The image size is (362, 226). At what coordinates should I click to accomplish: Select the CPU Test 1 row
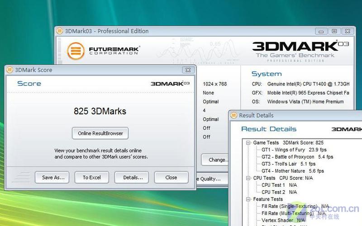click(x=279, y=185)
